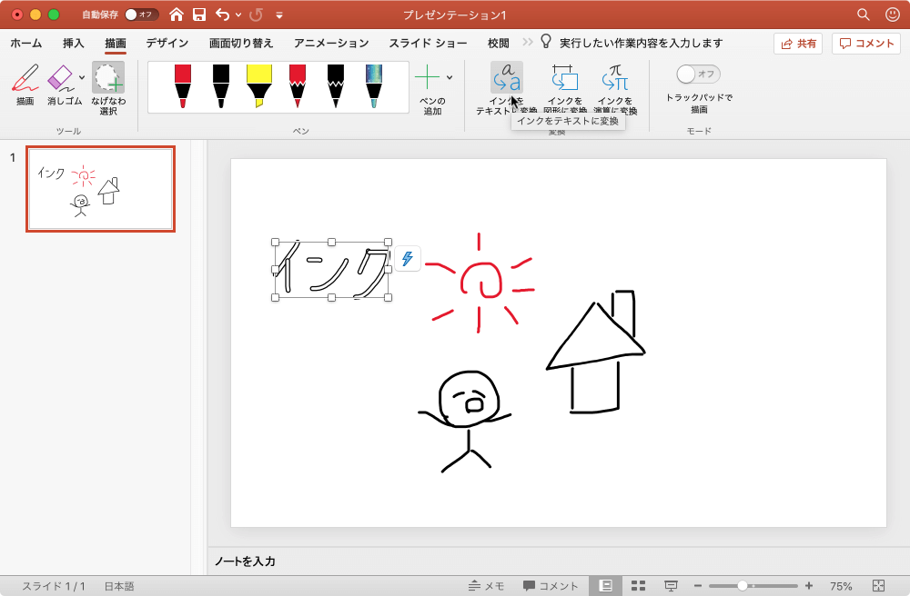The image size is (910, 596).
Task: Select slide 1 thumbnail in the panel
Action: (x=100, y=188)
